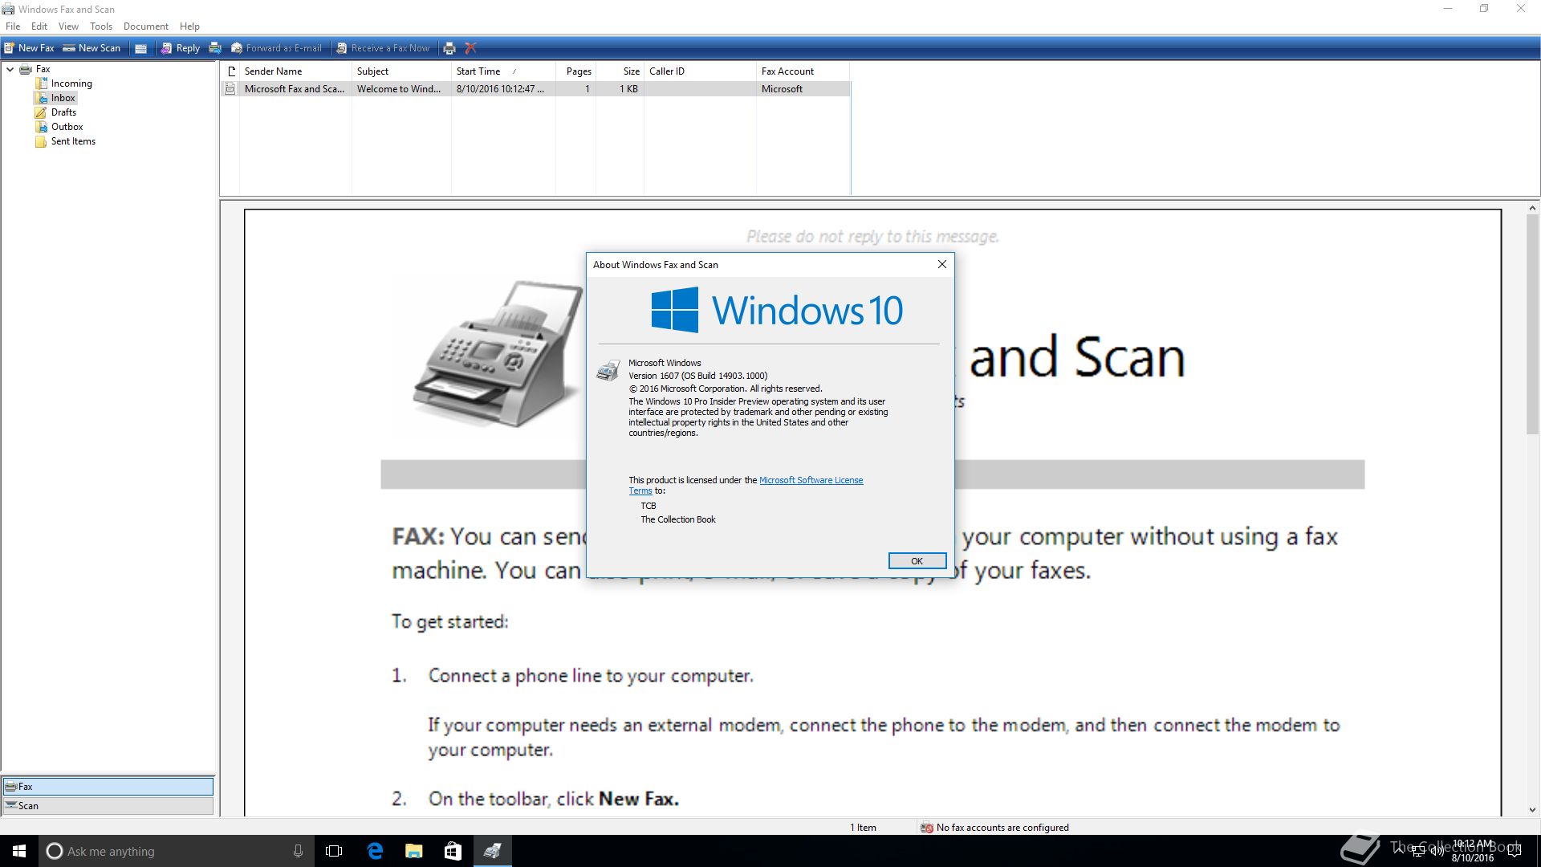The image size is (1541, 867).
Task: Sort by the Size column header
Action: 620,71
